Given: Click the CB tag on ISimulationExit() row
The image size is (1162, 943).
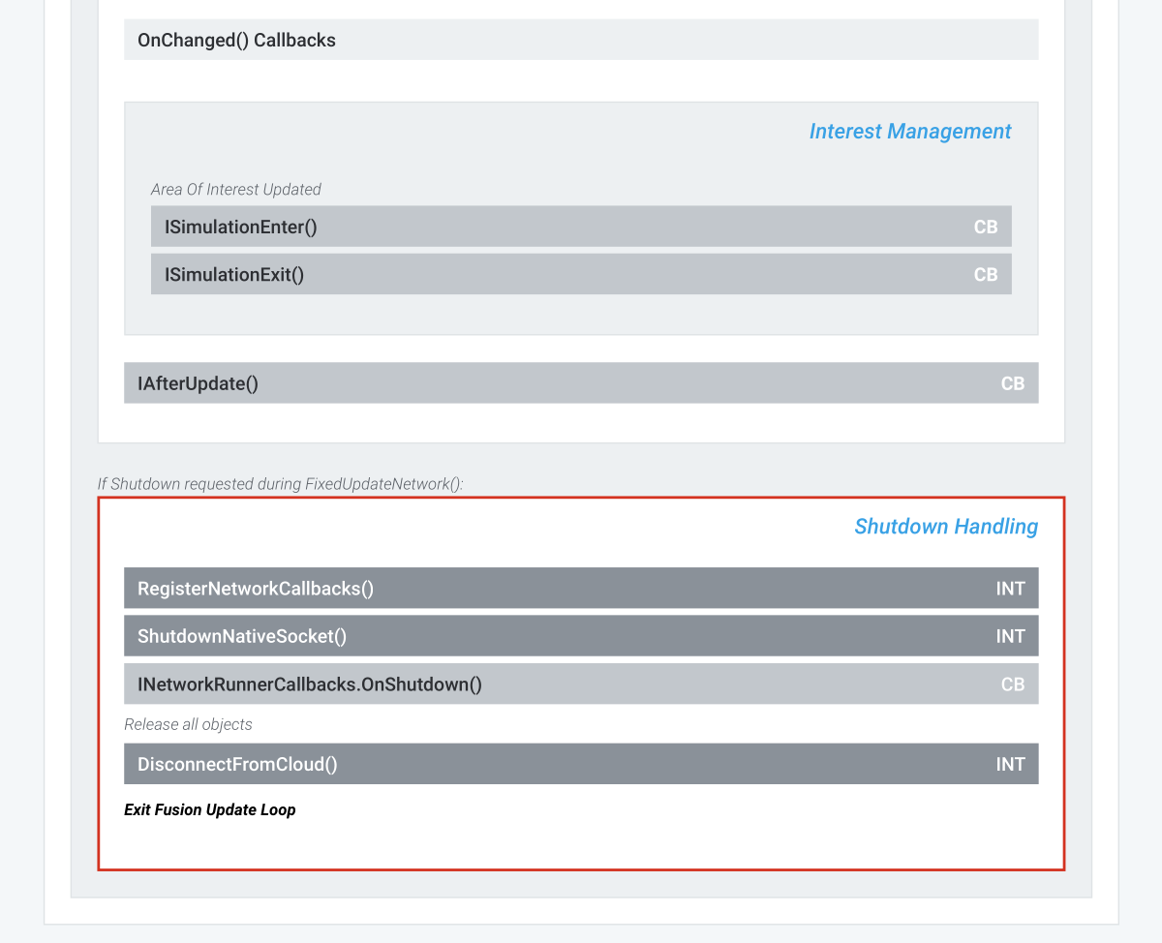Looking at the screenshot, I should coord(986,275).
